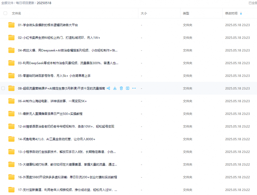Click the share icon on the hovered 08 folder row
Image resolution: width=257 pixels, height=195 pixels.
[108, 88]
